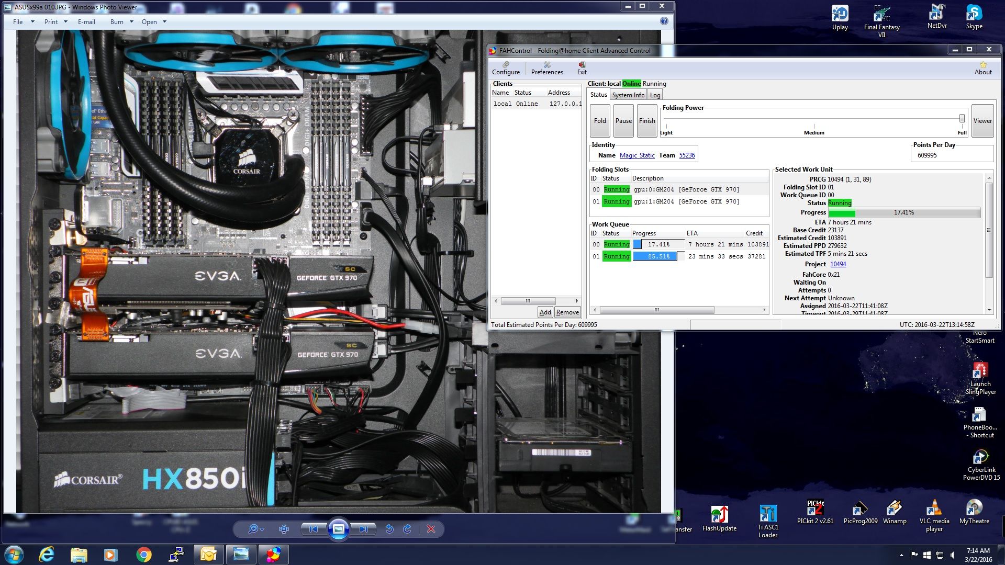Select work queue row with 17.41% progress
The width and height of the screenshot is (1005, 565).
tap(679, 244)
